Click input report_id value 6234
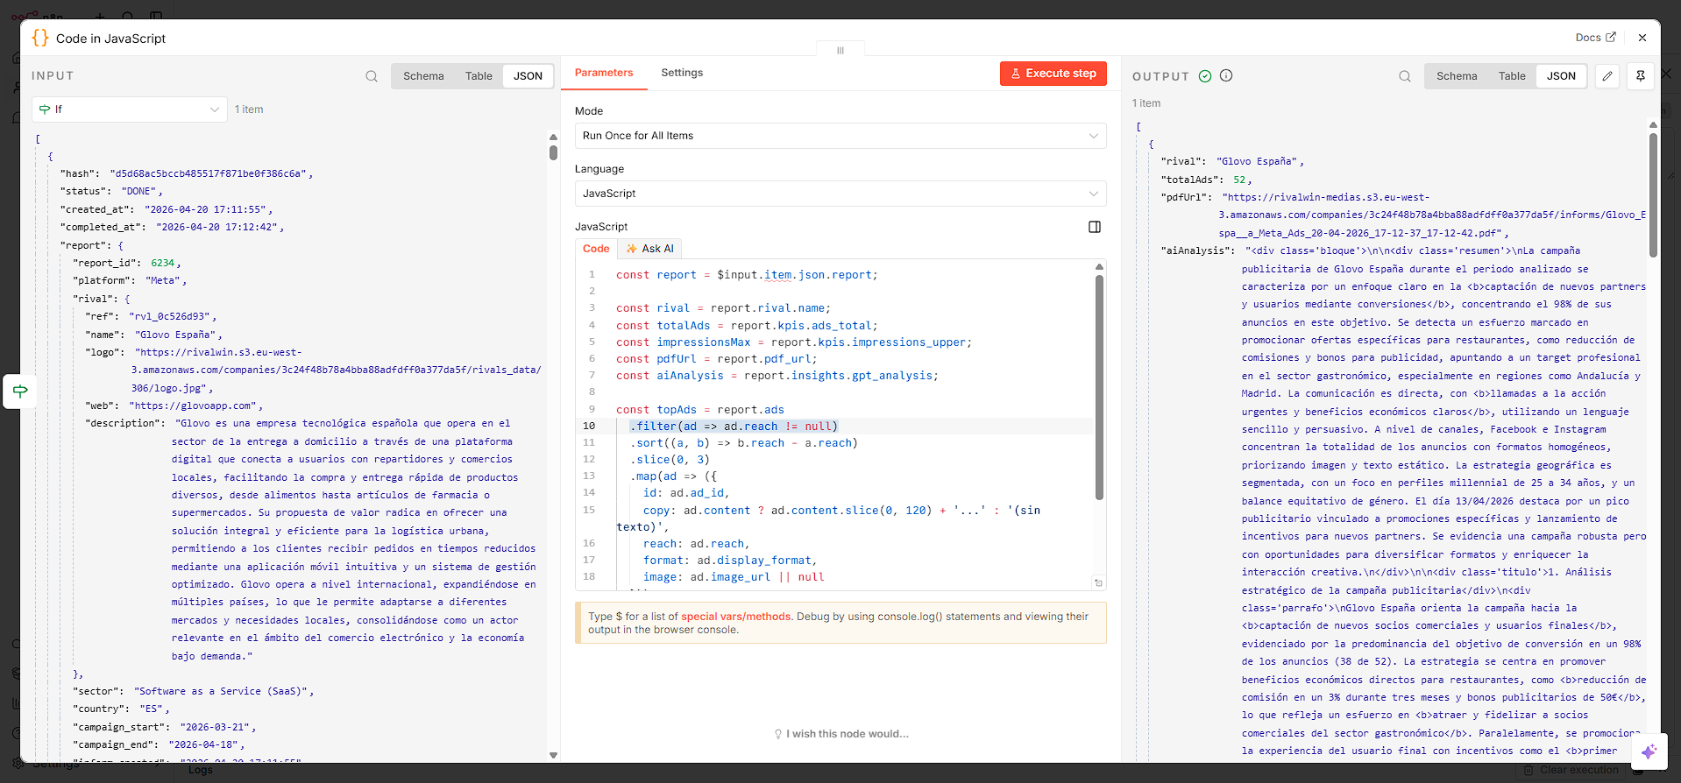The height and width of the screenshot is (783, 1681). [x=162, y=263]
